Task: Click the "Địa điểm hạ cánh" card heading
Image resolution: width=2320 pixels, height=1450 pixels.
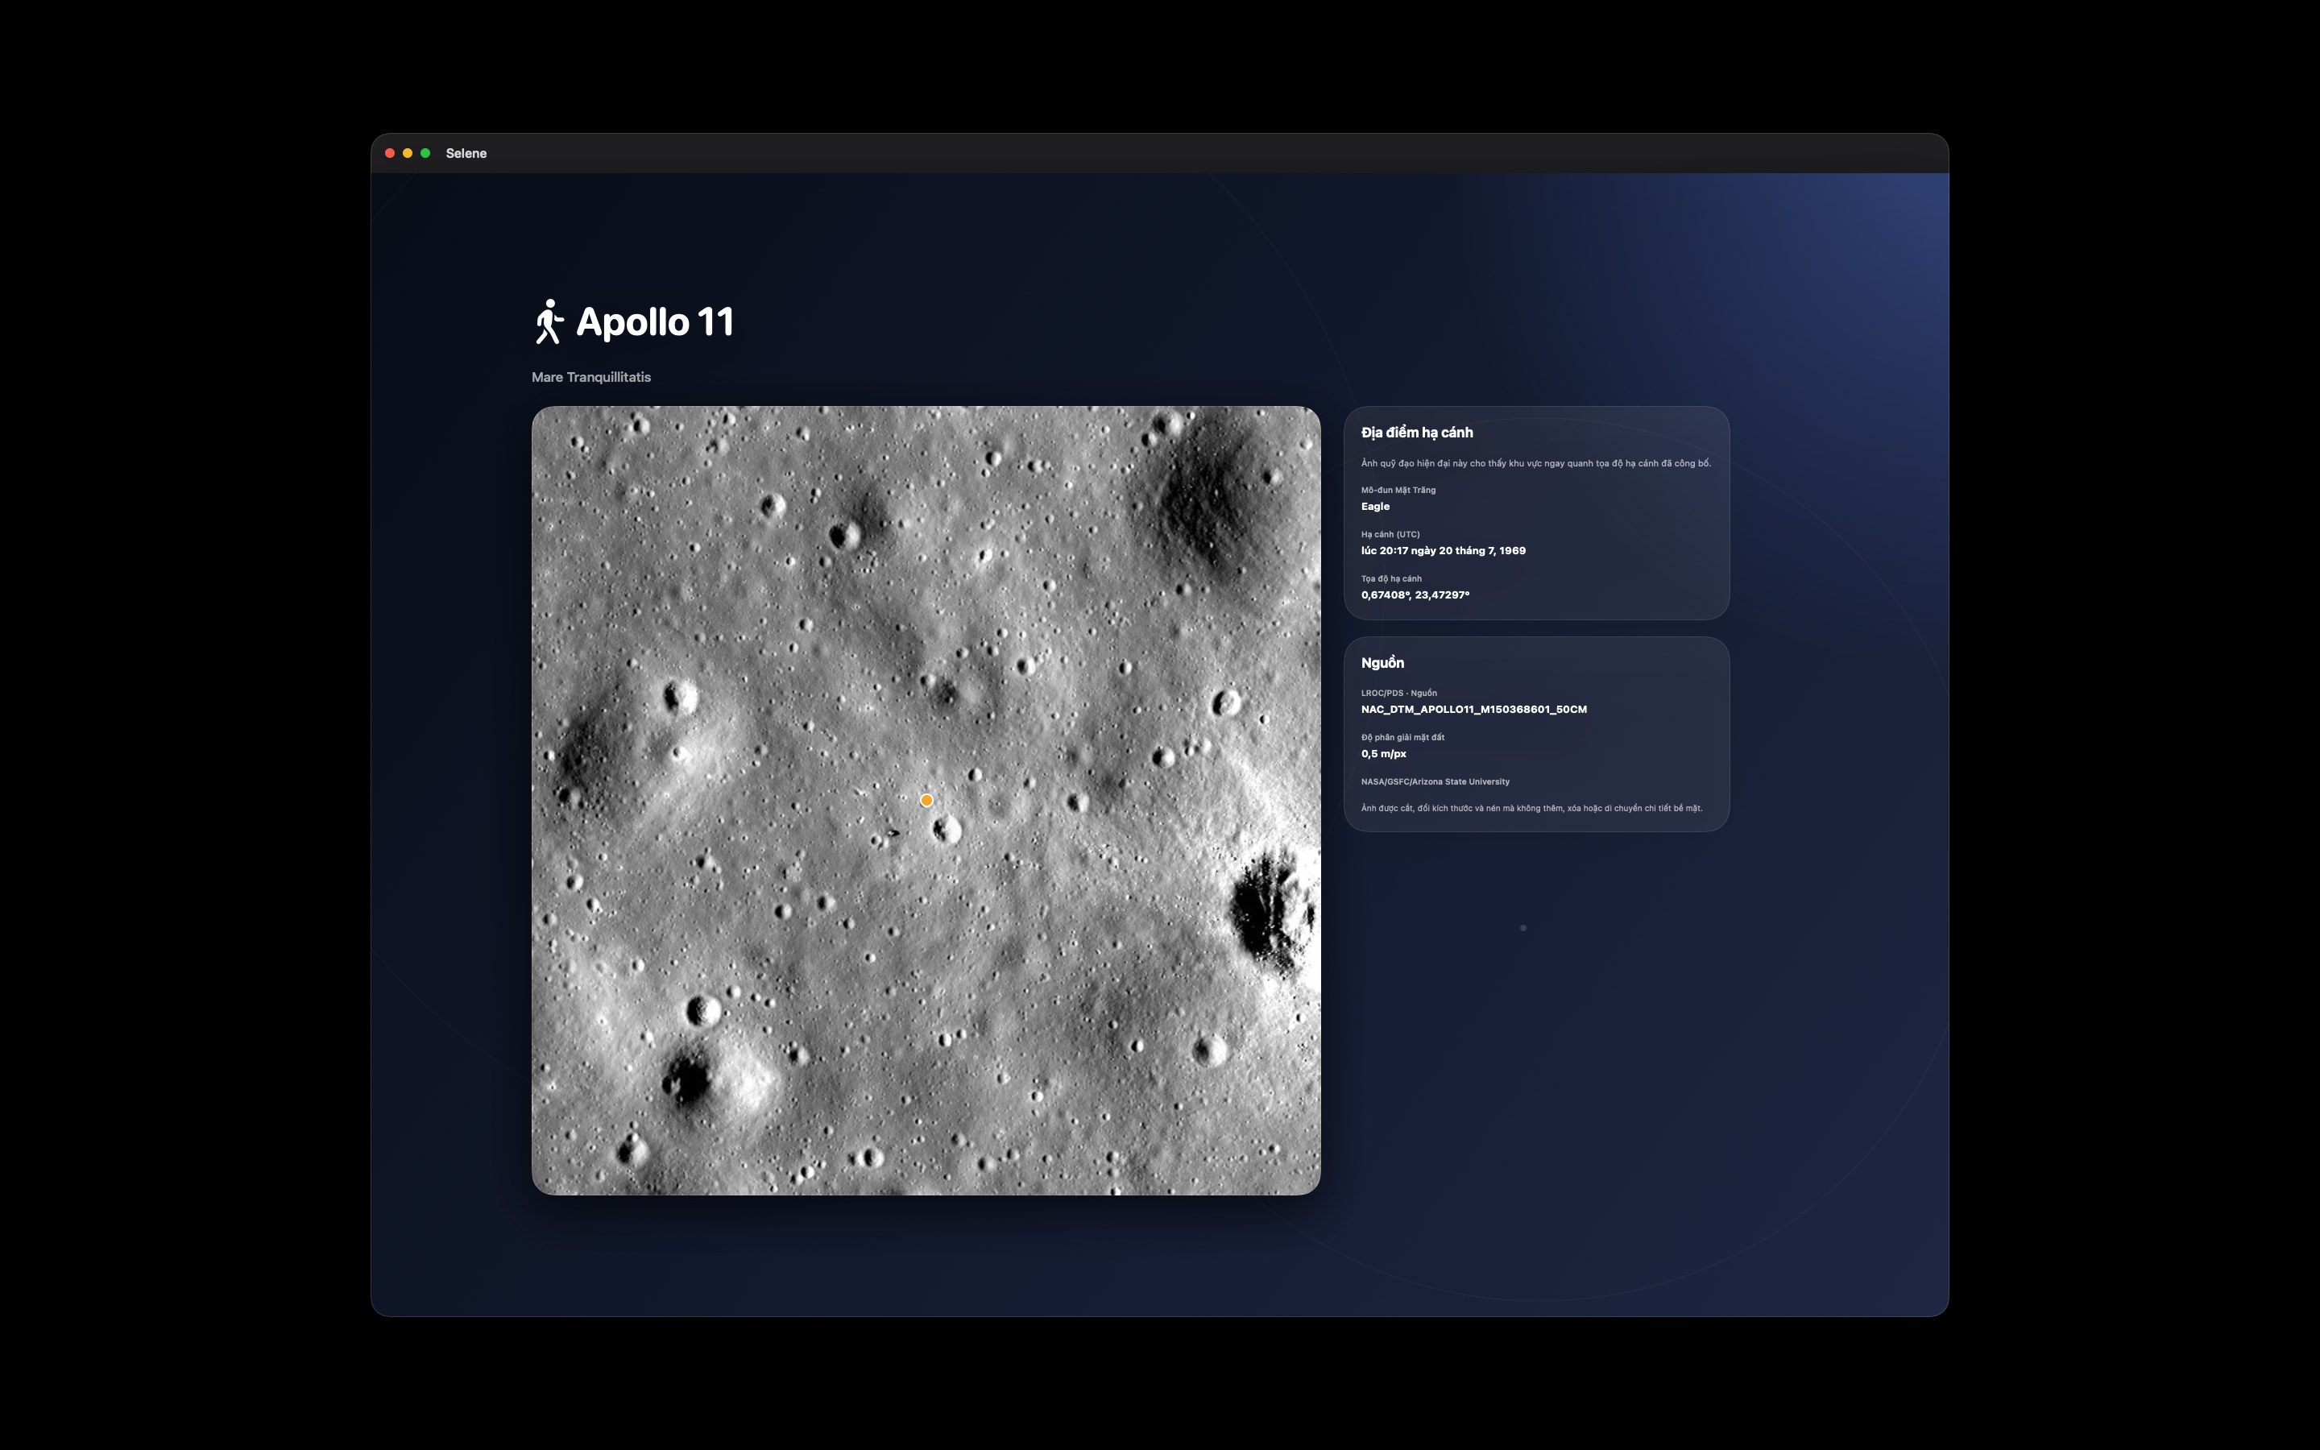Action: point(1417,433)
